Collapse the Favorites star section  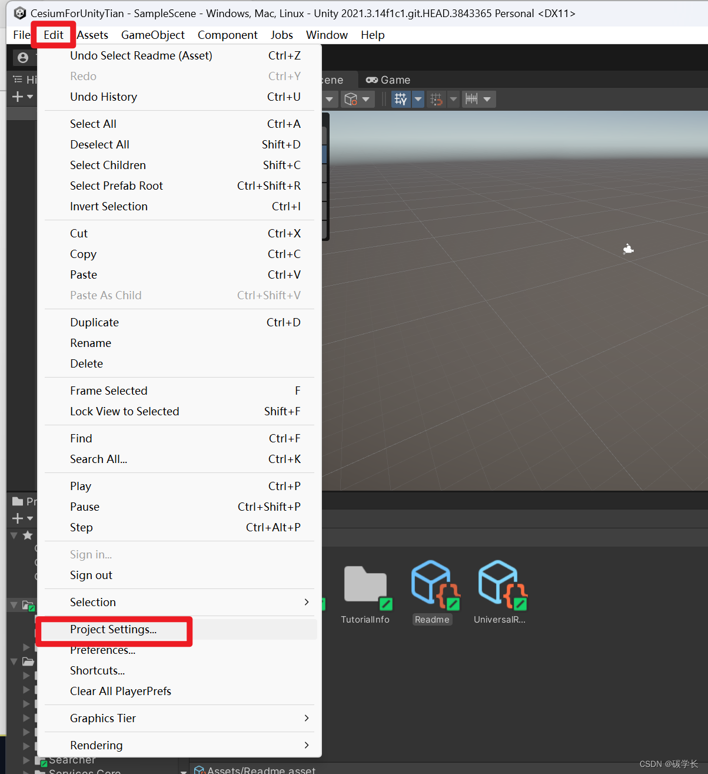pyautogui.click(x=14, y=535)
